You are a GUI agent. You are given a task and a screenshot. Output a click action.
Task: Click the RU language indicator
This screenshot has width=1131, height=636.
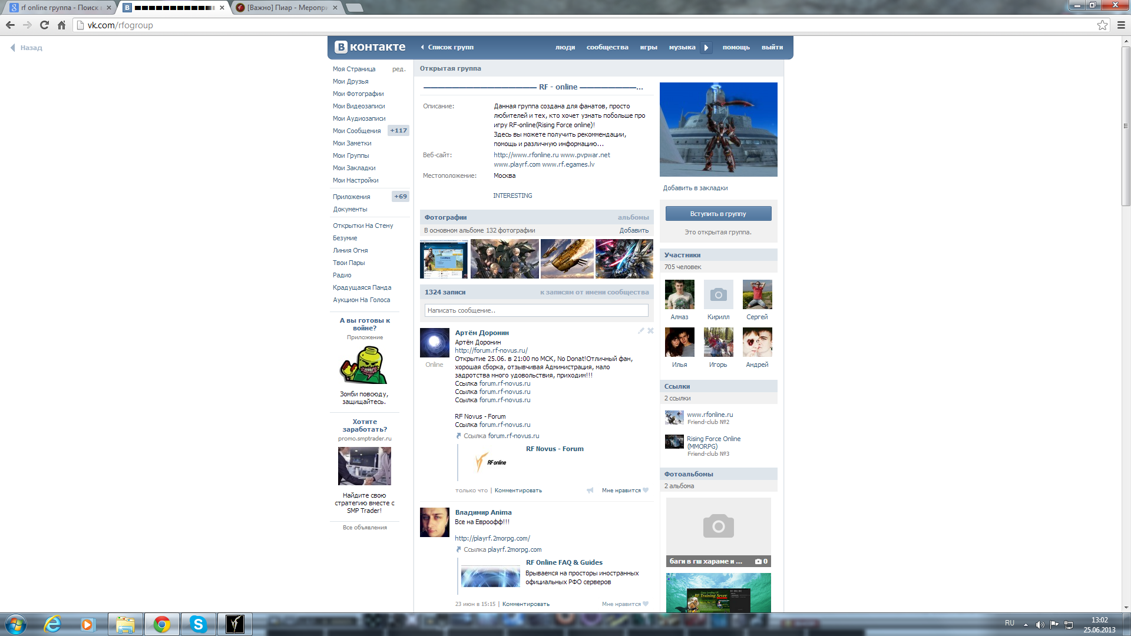pyautogui.click(x=1010, y=623)
